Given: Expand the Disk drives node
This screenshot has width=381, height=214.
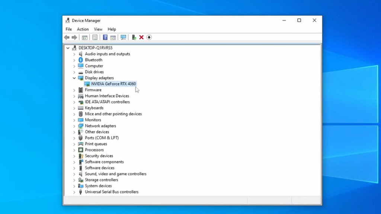Looking at the screenshot, I should (x=74, y=72).
